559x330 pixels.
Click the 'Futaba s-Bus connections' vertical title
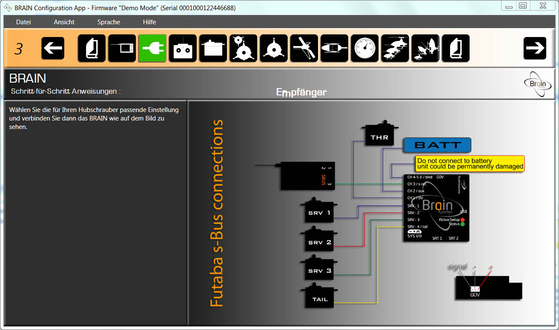tap(217, 213)
